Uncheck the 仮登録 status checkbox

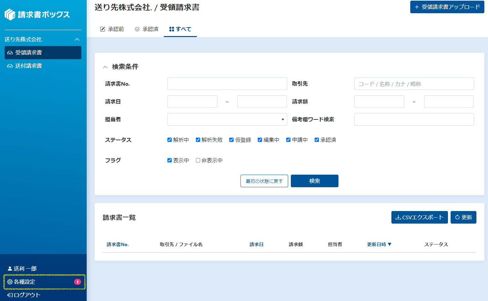pos(232,140)
